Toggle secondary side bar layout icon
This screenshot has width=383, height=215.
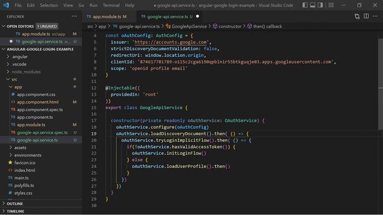(320, 5)
